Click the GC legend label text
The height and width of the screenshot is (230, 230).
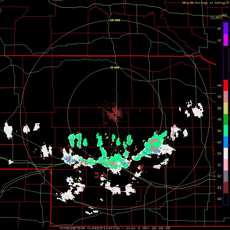[x=219, y=176]
